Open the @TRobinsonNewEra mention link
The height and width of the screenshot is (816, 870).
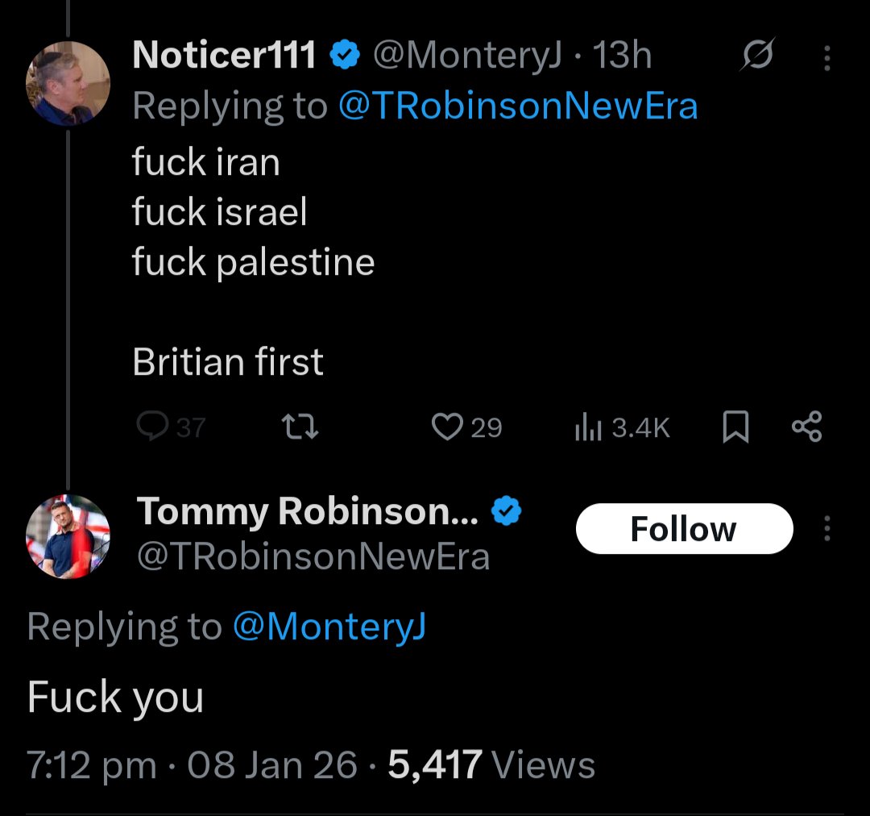pos(517,106)
